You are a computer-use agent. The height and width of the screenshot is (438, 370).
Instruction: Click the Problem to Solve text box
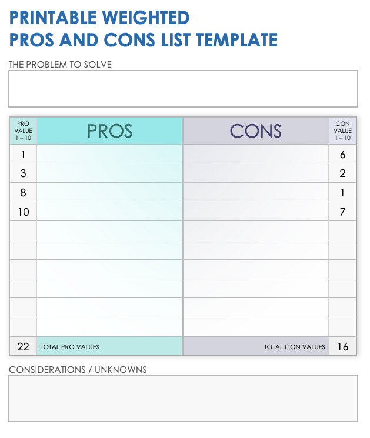[183, 89]
